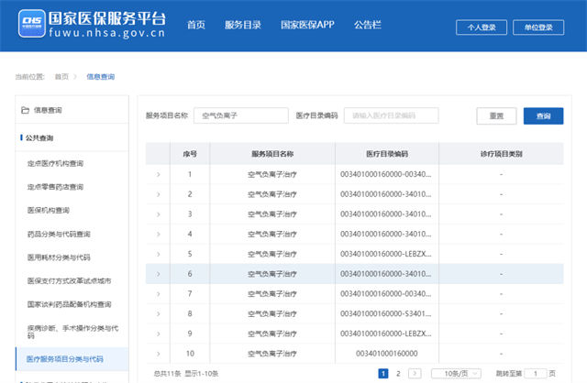587x383 pixels.
Task: Expand row 5 details chevron
Action: [x=159, y=254]
